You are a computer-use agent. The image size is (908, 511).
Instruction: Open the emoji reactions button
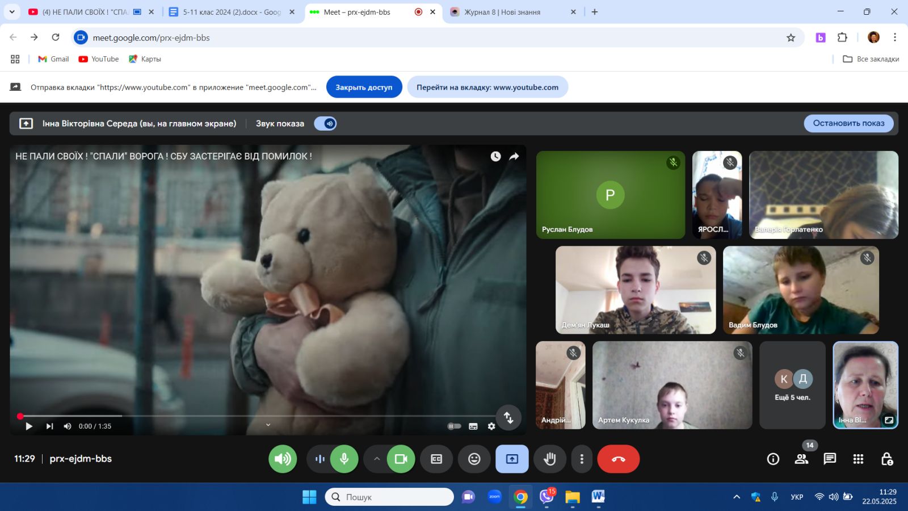(x=474, y=459)
